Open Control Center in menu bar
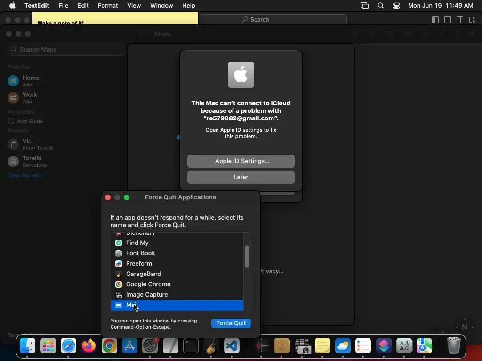 (x=396, y=6)
